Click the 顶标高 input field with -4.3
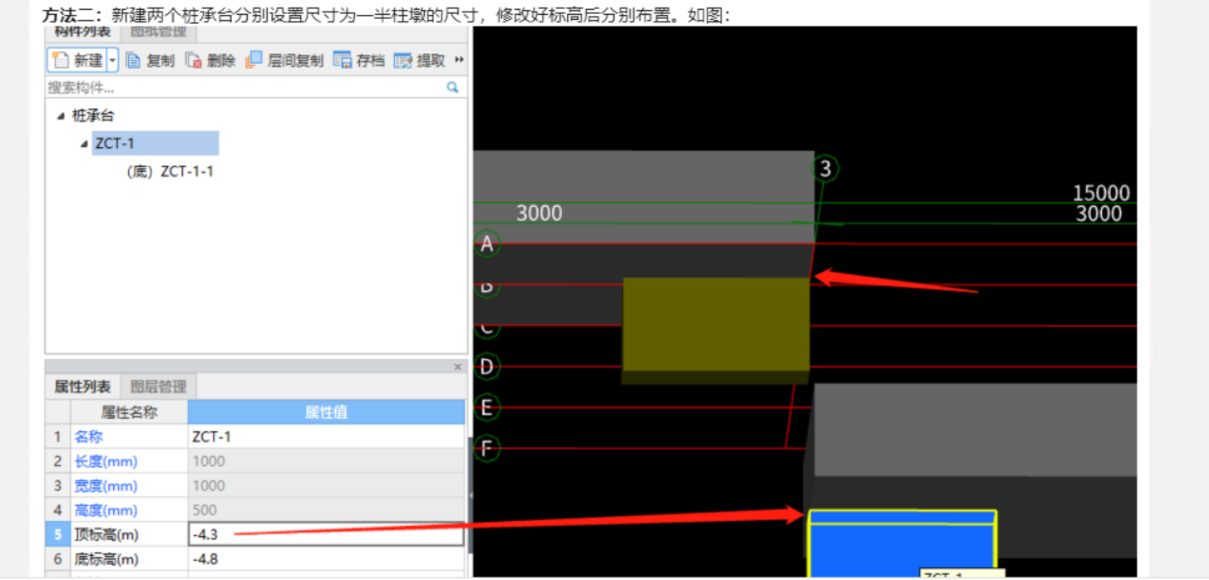 326,534
